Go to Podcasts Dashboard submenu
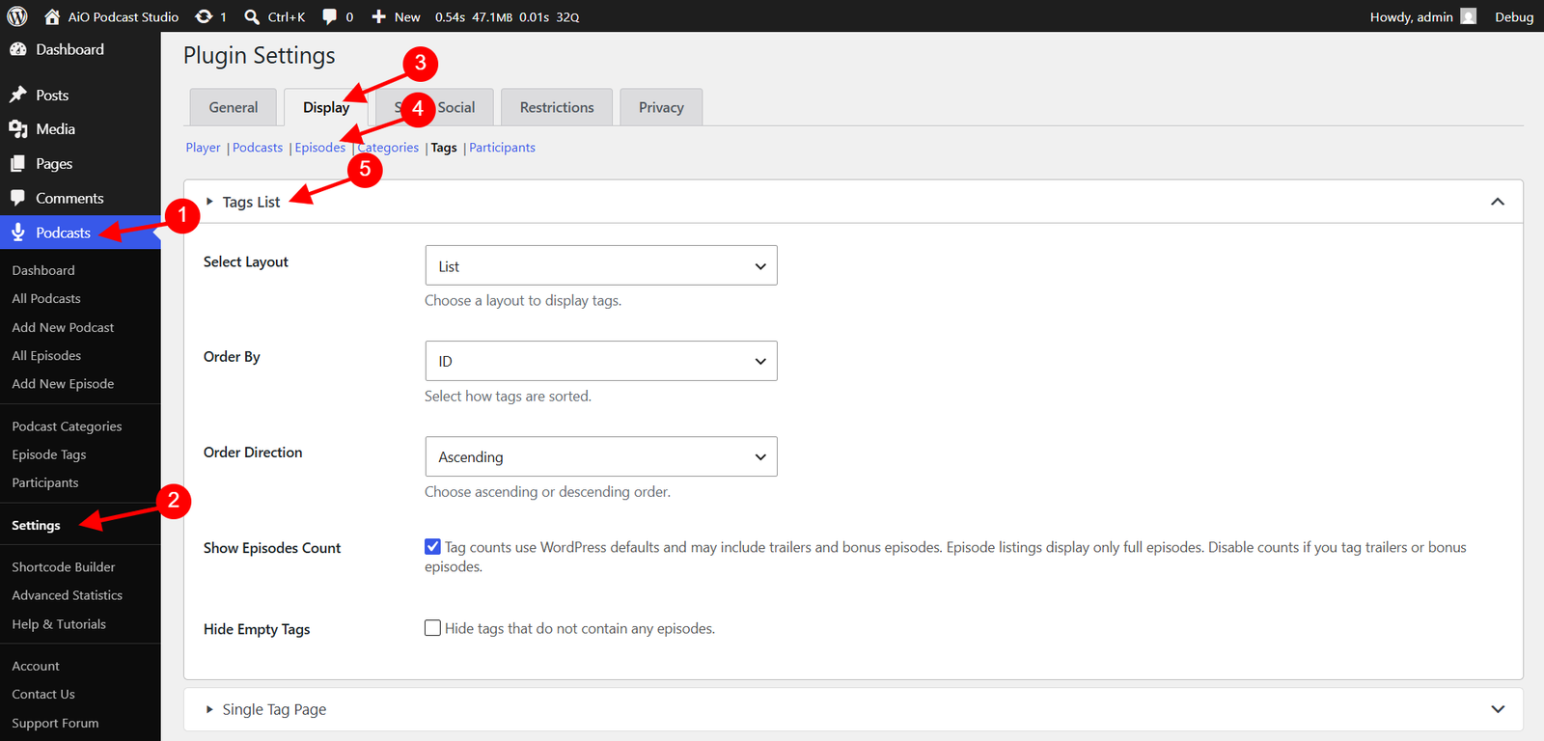The image size is (1544, 741). tap(43, 270)
